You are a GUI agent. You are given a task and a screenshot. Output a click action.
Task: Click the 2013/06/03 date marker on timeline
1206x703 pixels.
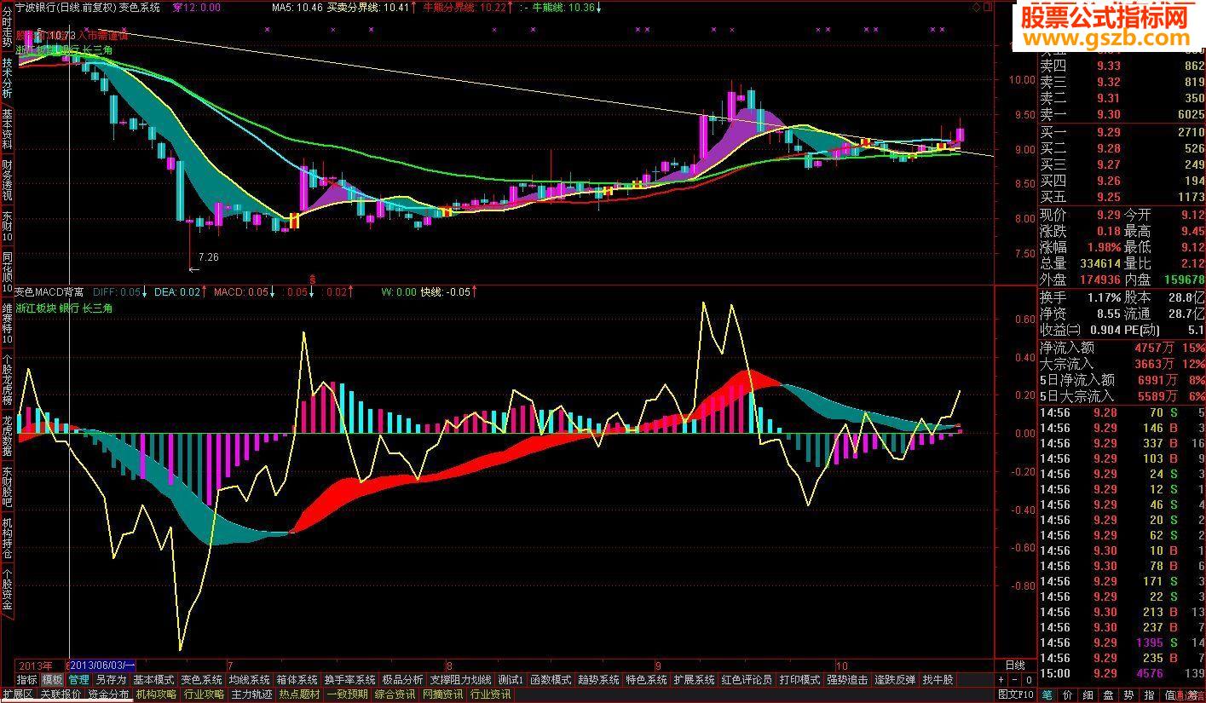click(102, 665)
